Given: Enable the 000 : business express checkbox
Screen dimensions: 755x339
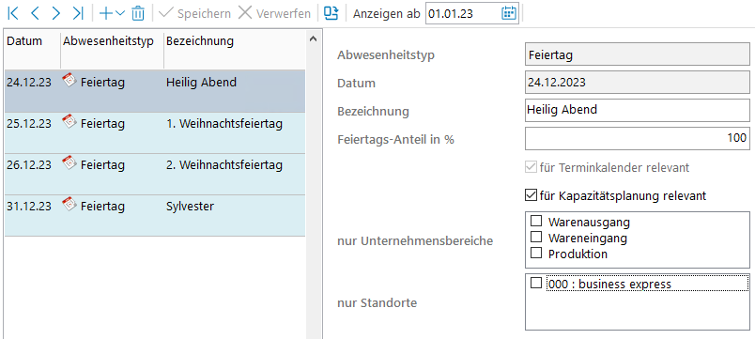Looking at the screenshot, I should coord(536,284).
